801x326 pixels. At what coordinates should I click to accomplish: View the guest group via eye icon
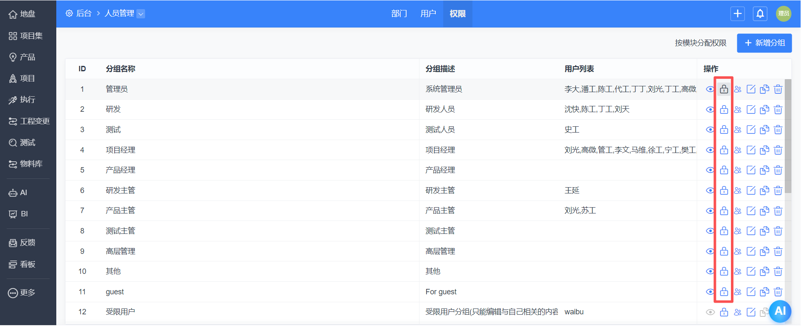710,292
